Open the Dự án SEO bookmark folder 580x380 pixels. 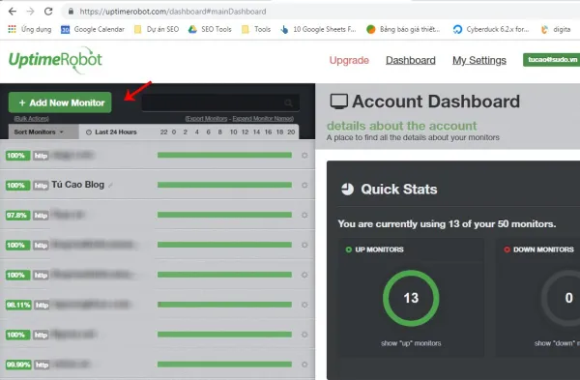tap(157, 29)
